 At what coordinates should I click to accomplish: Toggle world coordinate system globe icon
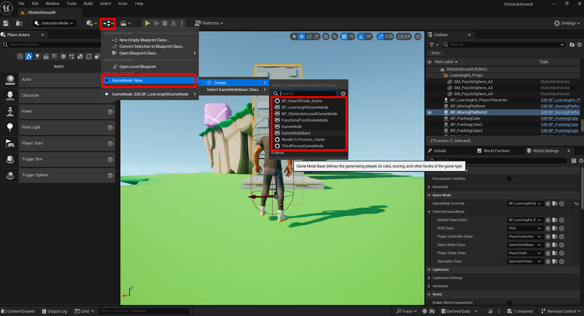tap(326, 36)
